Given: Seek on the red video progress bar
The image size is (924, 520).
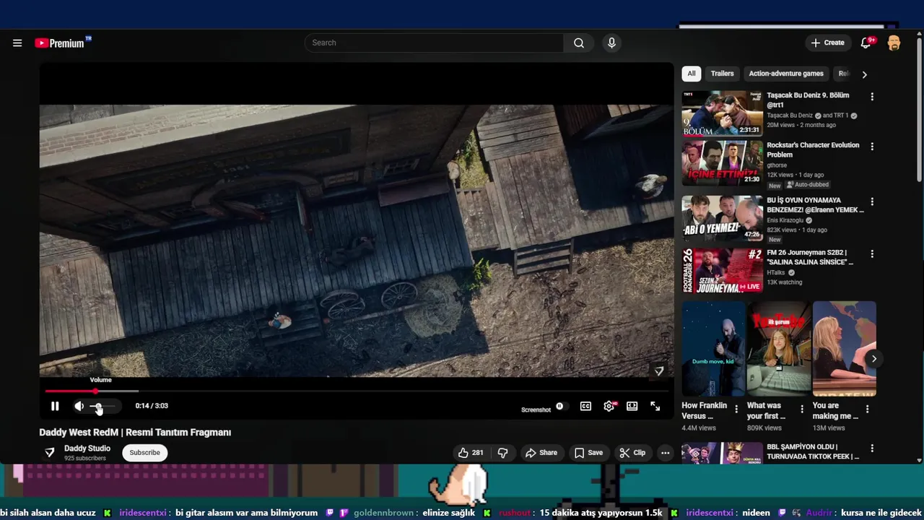Looking at the screenshot, I should [x=357, y=391].
